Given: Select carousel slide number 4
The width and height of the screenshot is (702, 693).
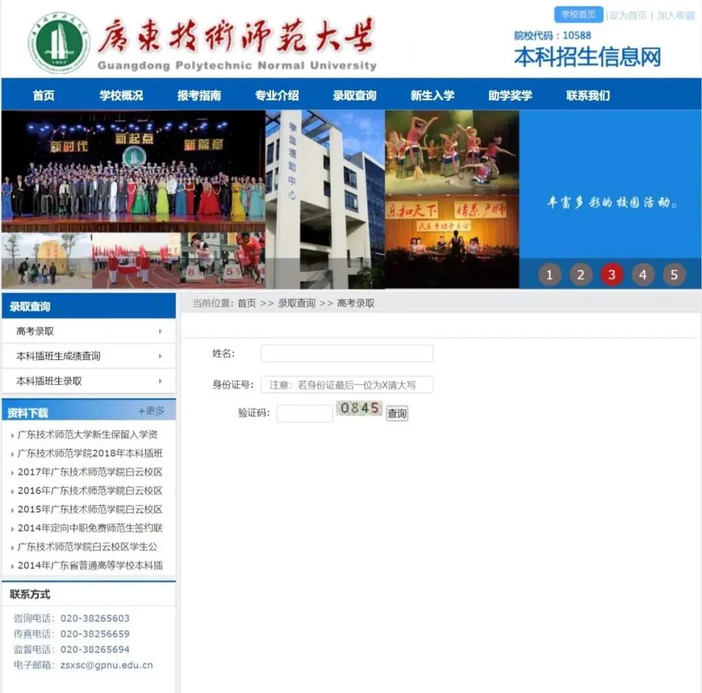Looking at the screenshot, I should 643,274.
